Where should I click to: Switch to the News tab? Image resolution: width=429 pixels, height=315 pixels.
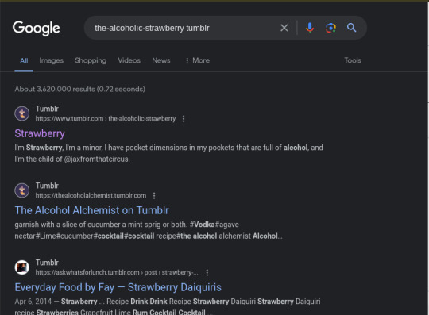[161, 60]
